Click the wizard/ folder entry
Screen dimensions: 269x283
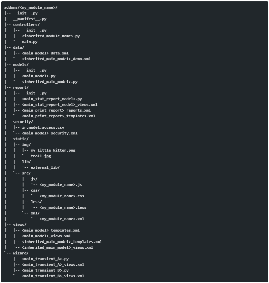(21, 253)
